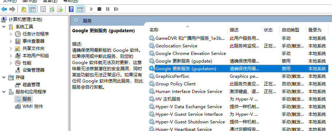Click gear icon beside Geolocation Service
This screenshot has height=131, width=332.
tap(151, 46)
